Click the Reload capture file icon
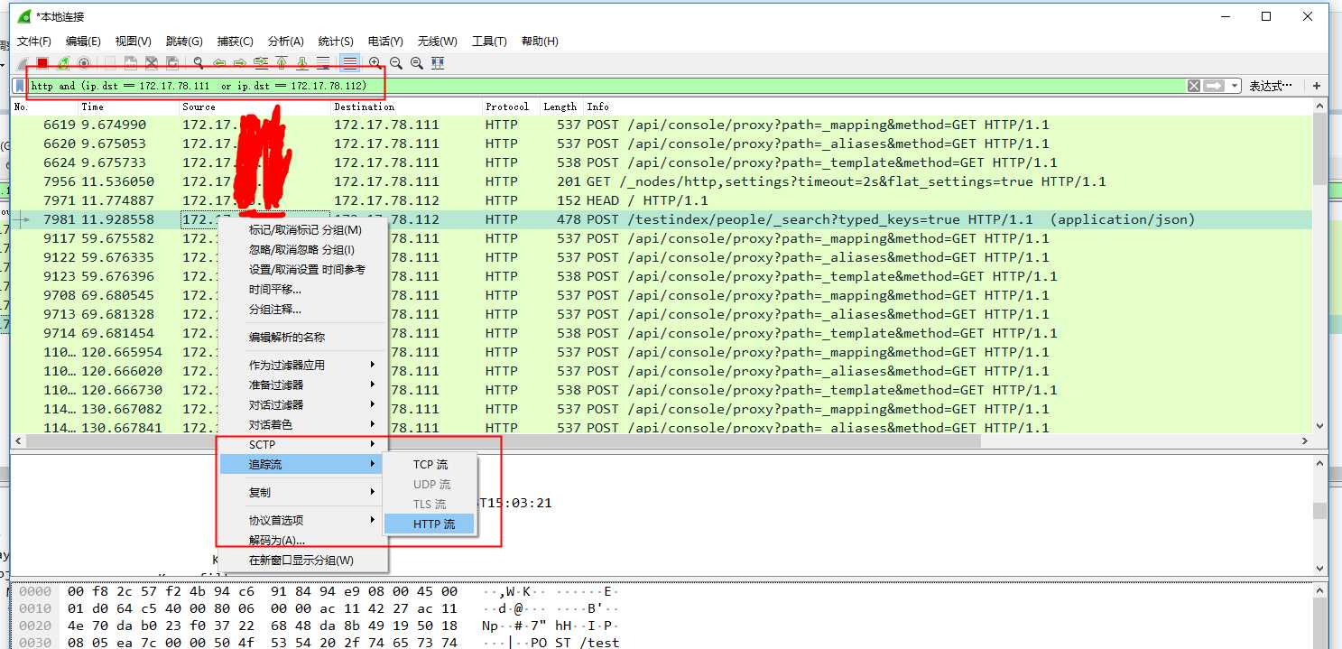Viewport: 1342px width, 649px height. coord(172,63)
